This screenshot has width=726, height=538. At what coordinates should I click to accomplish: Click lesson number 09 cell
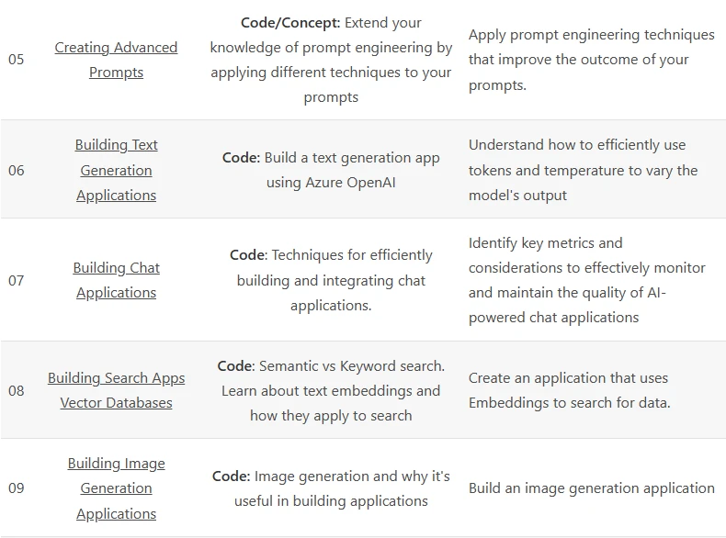[x=17, y=488]
